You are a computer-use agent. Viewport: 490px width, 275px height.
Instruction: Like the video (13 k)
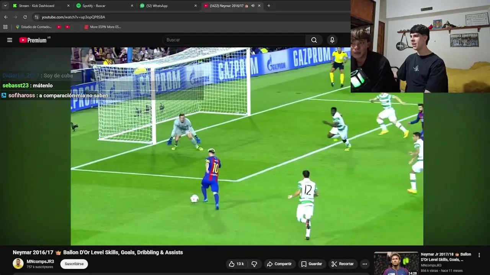pyautogui.click(x=236, y=264)
